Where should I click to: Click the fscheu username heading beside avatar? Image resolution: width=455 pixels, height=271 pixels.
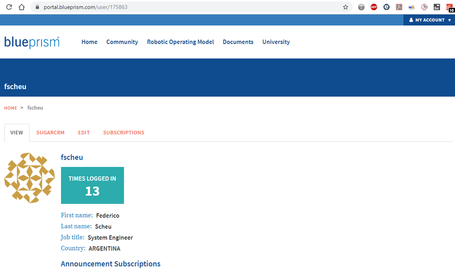pos(72,157)
